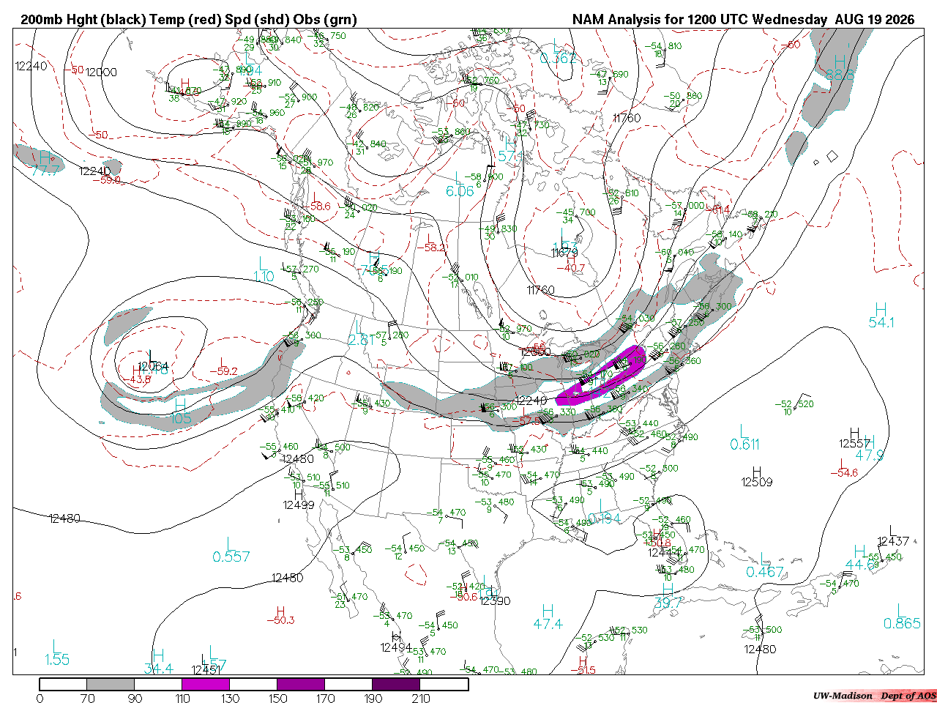The height and width of the screenshot is (703, 937).
Task: Select the L 0.367 low marker
Action: [558, 51]
